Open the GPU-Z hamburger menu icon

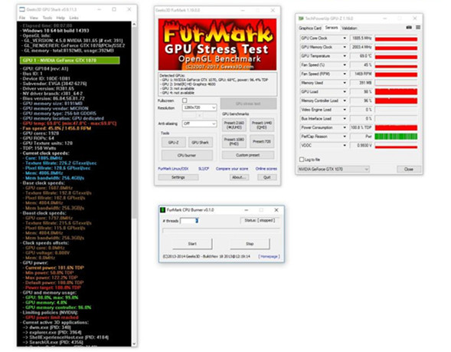418,28
